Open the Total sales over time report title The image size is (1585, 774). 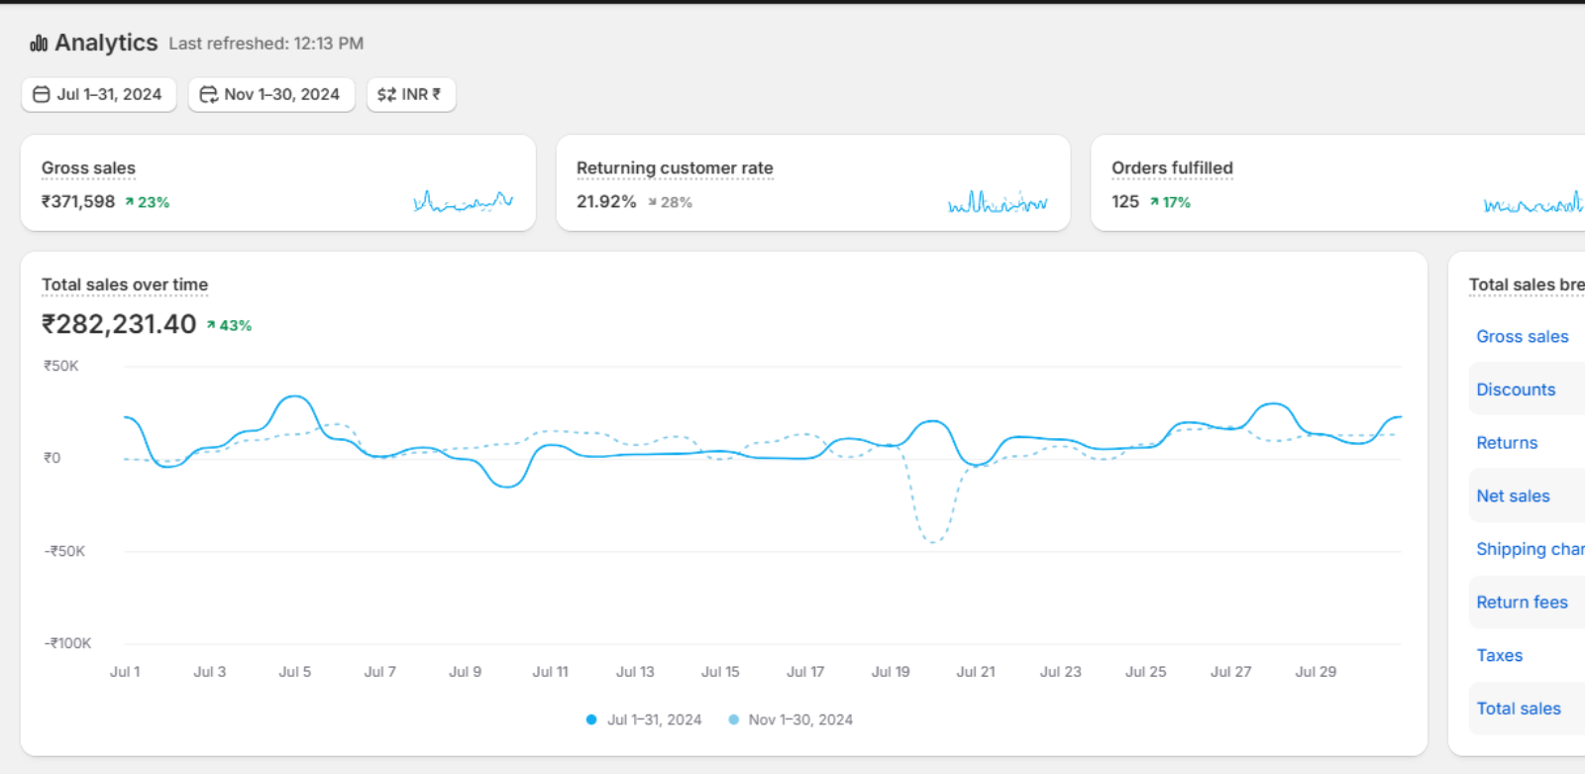click(125, 285)
